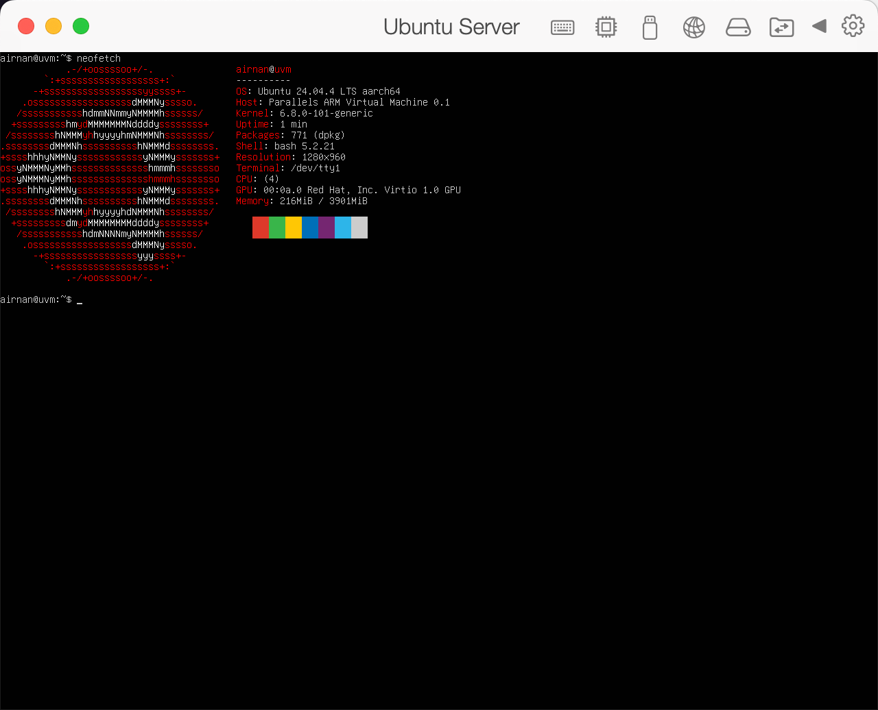Click the Ubuntu Server window title
Image resolution: width=878 pixels, height=710 pixels.
coord(451,26)
